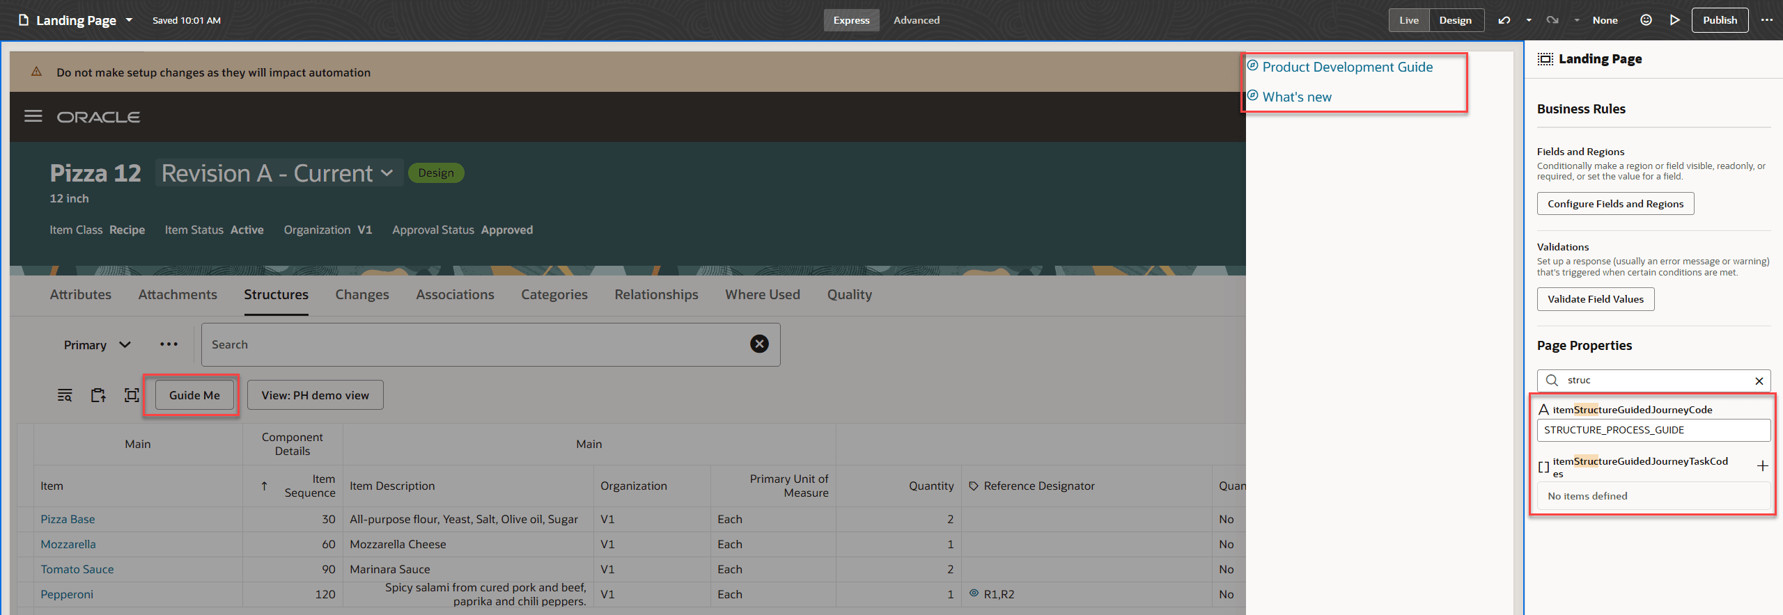Screen dimensions: 1783x615
Task: Open the What's new link
Action: (1297, 97)
